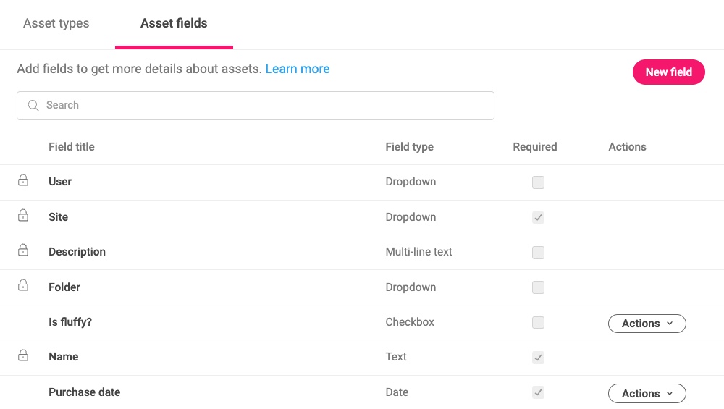The width and height of the screenshot is (724, 409).
Task: Open Actions dropdown for Purchase date
Action: [647, 393]
